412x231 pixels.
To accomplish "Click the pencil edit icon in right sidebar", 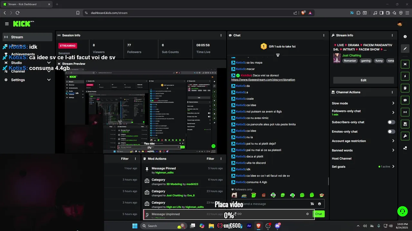I will tap(405, 49).
